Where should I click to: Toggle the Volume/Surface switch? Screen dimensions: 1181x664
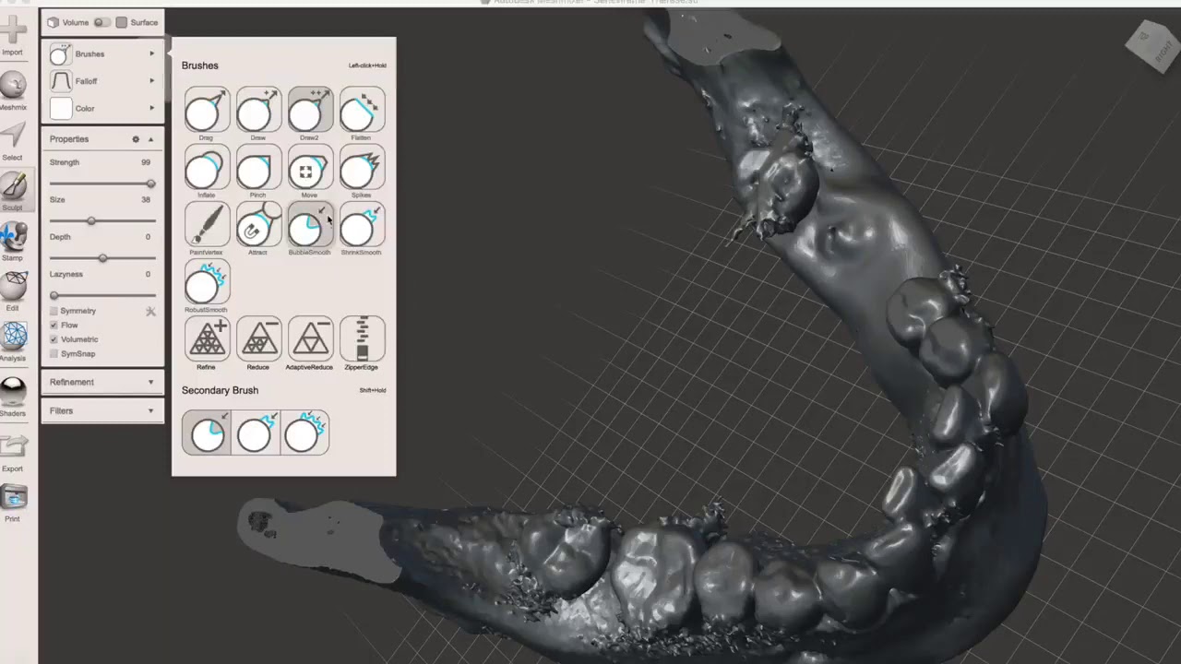pyautogui.click(x=102, y=22)
